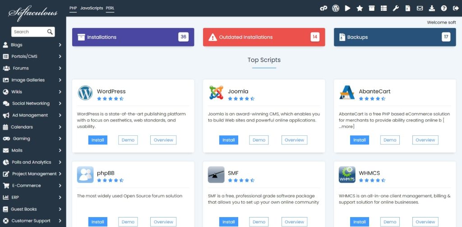Click the logout arrow icon

(455, 8)
